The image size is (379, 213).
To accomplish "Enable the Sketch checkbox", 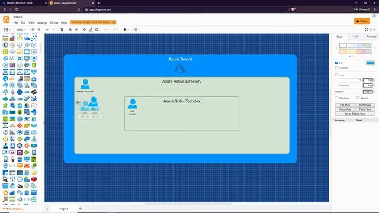I will 358,98.
